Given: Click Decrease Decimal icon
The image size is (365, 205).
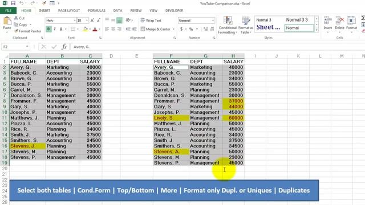Looking at the screenshot, I should pos(212,29).
